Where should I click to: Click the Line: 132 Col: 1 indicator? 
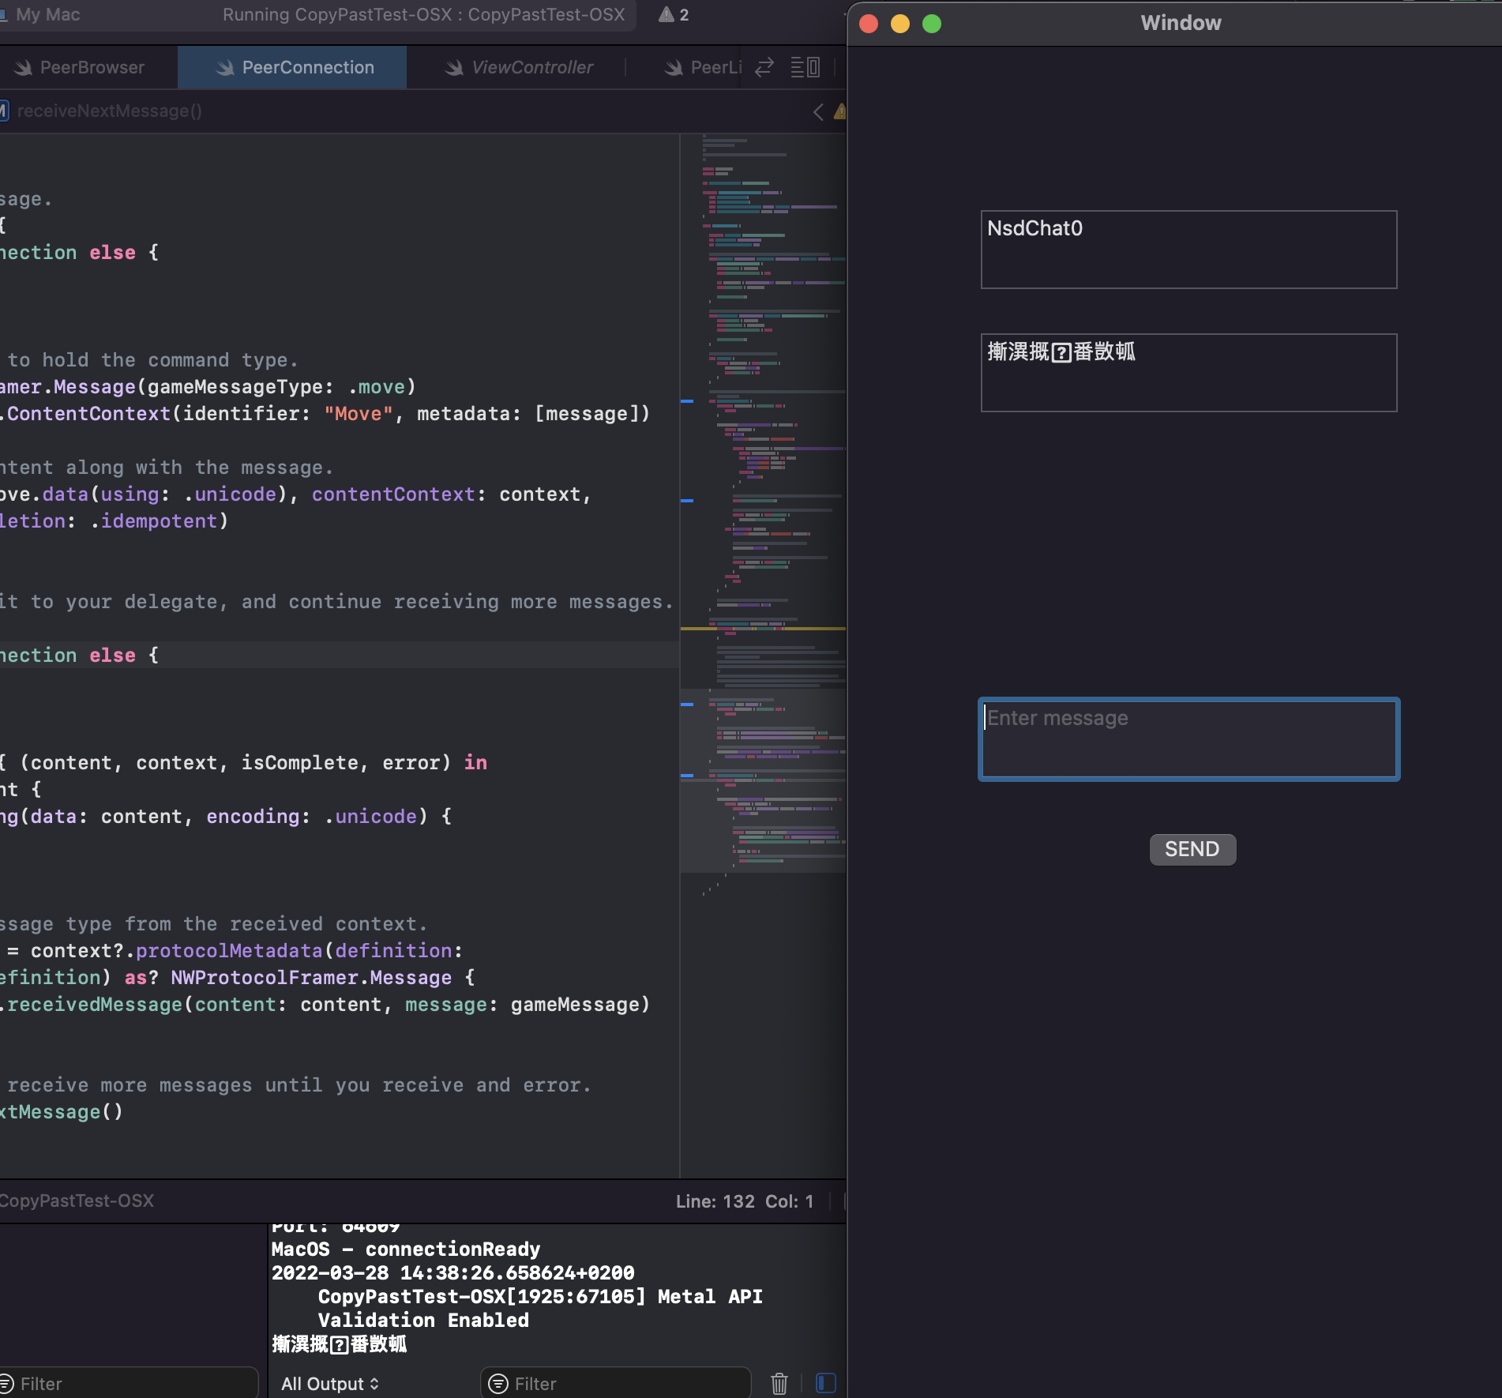pyautogui.click(x=745, y=1201)
